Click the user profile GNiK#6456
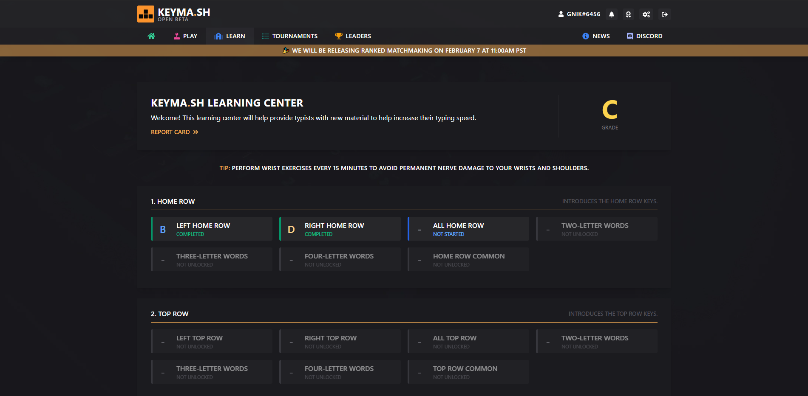Image resolution: width=808 pixels, height=396 pixels. pyautogui.click(x=579, y=14)
